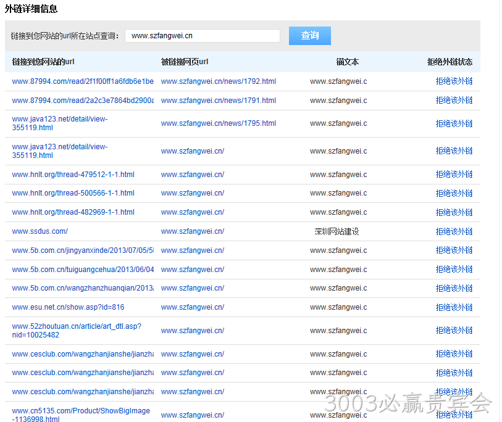Click 拒绝该外链 in the news/1795.html row

[454, 123]
